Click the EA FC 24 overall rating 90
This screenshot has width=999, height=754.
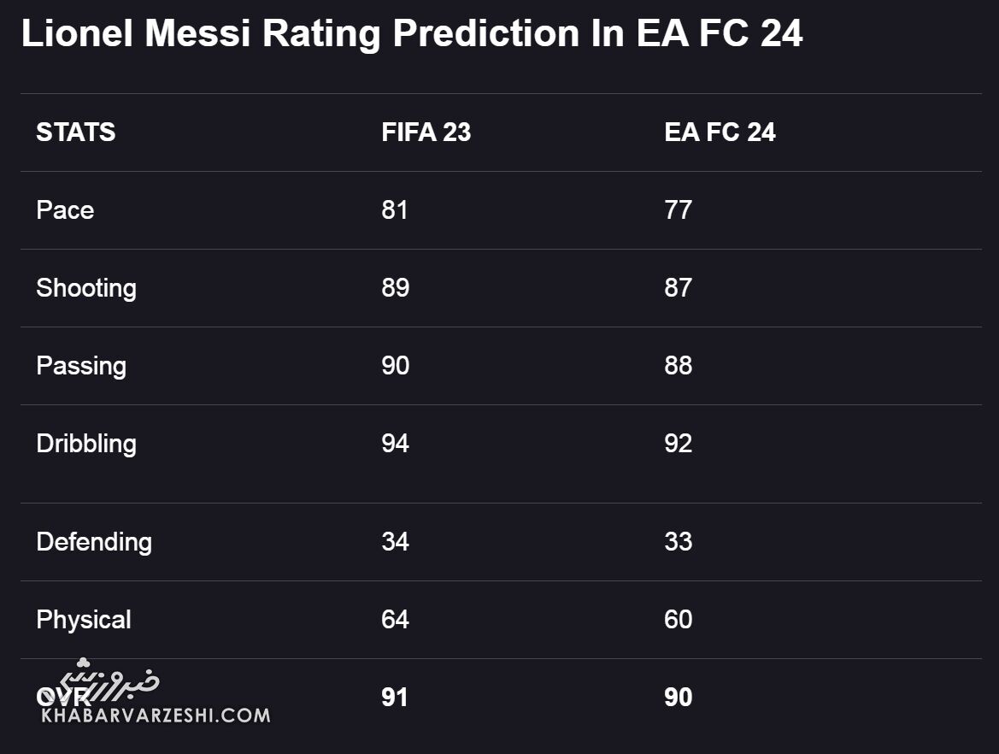tap(678, 698)
